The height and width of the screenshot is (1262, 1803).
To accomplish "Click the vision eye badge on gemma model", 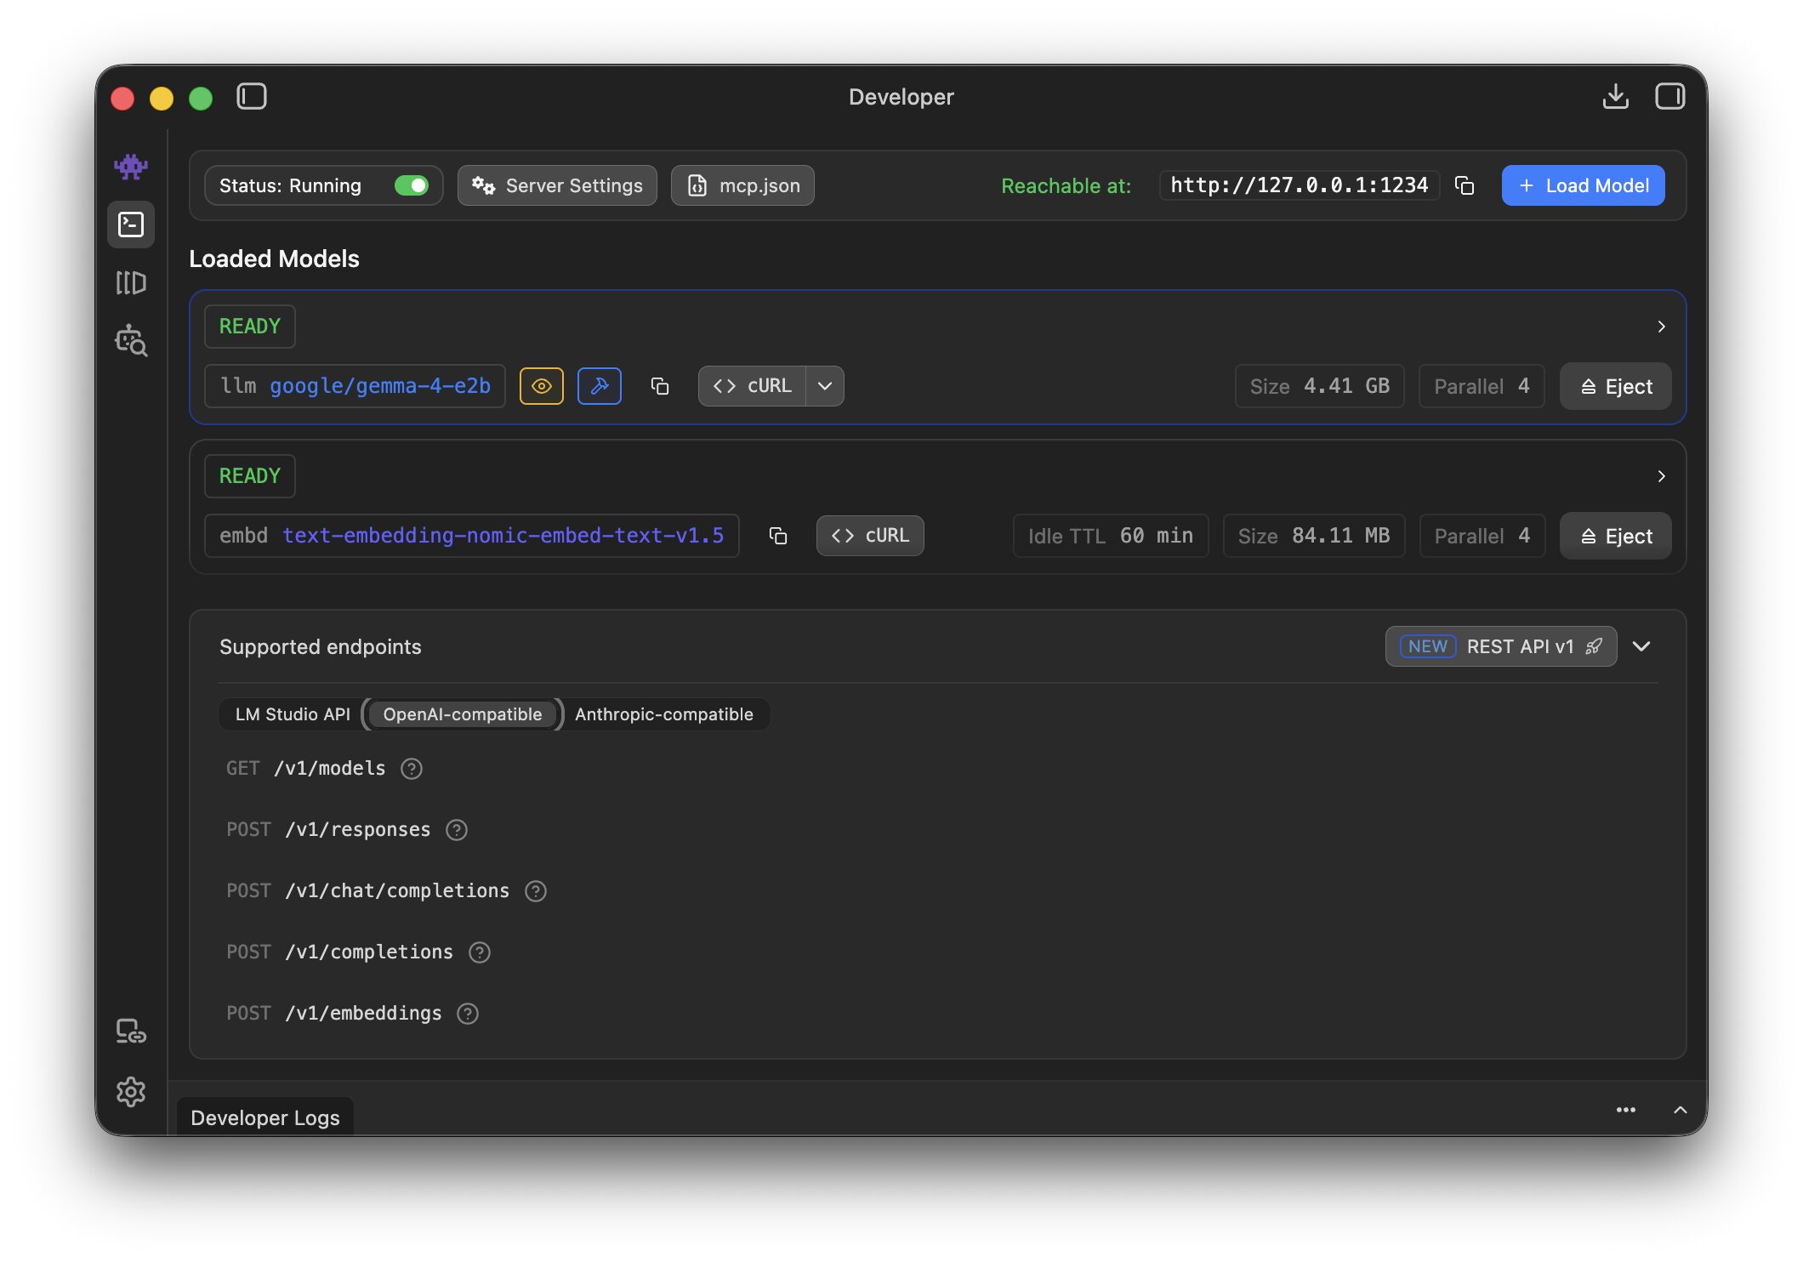I will pyautogui.click(x=542, y=386).
